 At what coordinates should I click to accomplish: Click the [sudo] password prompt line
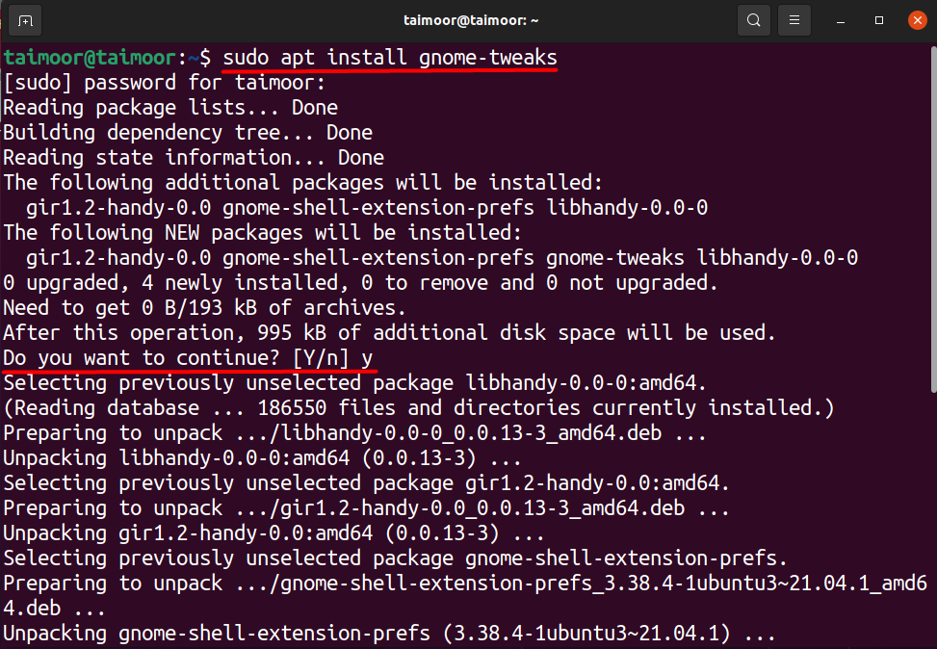(x=165, y=83)
